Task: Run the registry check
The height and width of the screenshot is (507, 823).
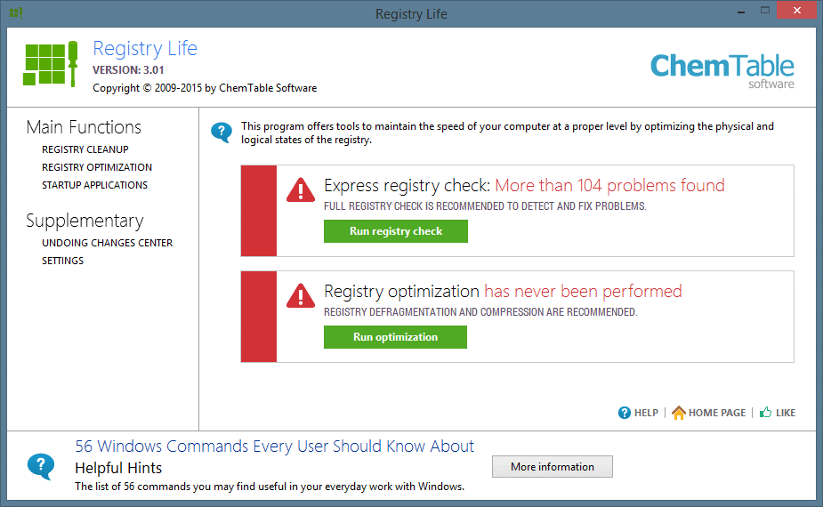Action: 396,231
